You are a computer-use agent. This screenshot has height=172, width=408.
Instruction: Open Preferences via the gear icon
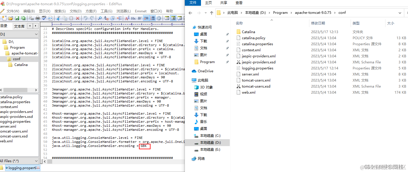tap(159, 18)
